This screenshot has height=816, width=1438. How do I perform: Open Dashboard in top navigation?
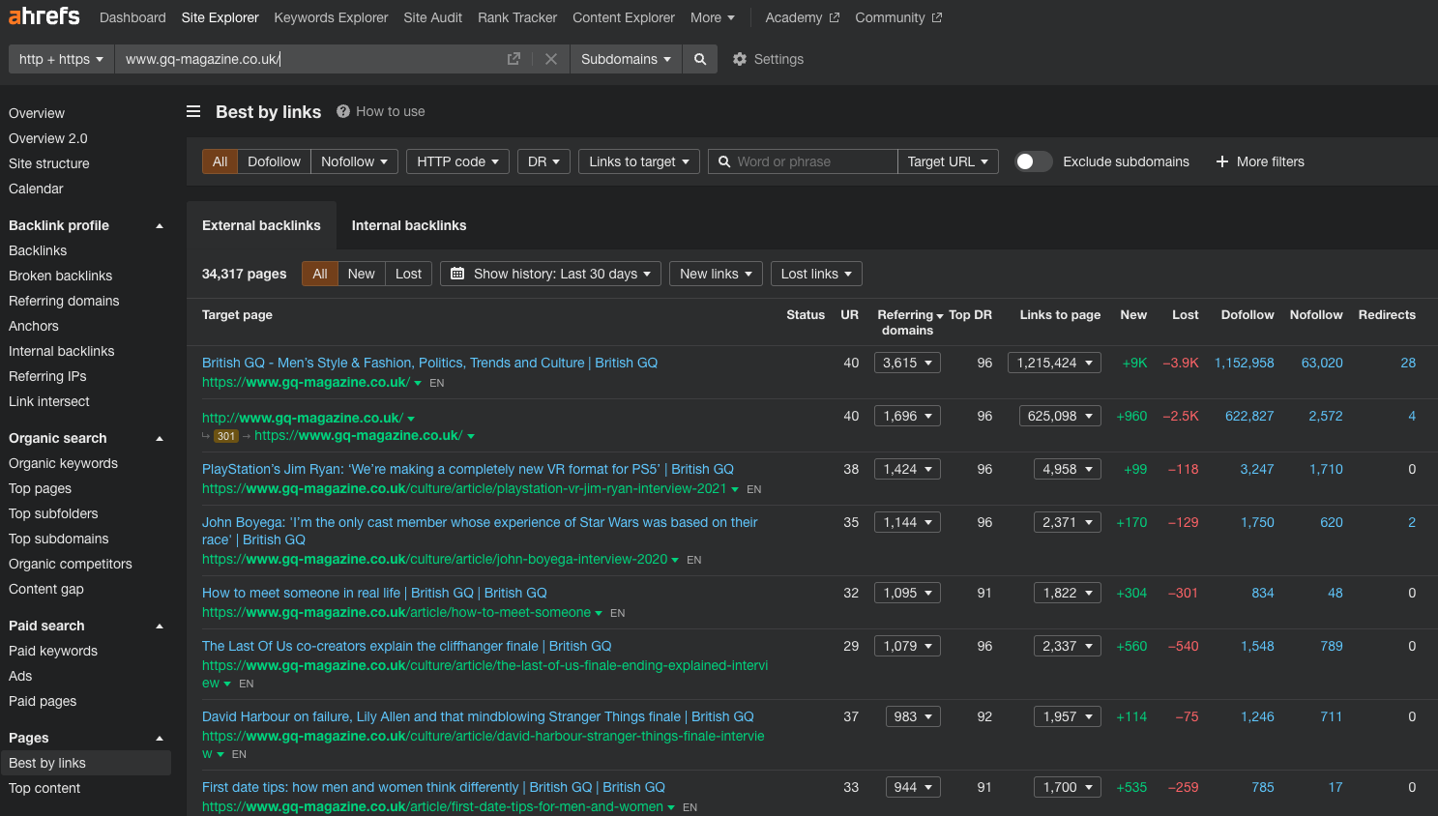pyautogui.click(x=132, y=17)
